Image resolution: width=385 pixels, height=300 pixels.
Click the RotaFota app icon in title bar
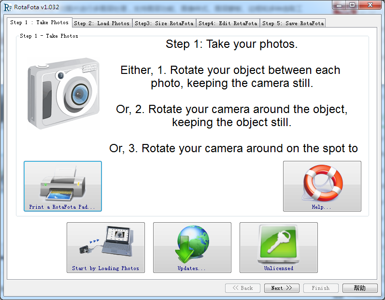tap(8, 7)
